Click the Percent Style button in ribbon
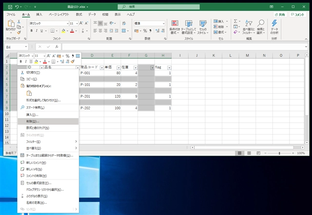This screenshot has width=312, height=215. (x=145, y=31)
